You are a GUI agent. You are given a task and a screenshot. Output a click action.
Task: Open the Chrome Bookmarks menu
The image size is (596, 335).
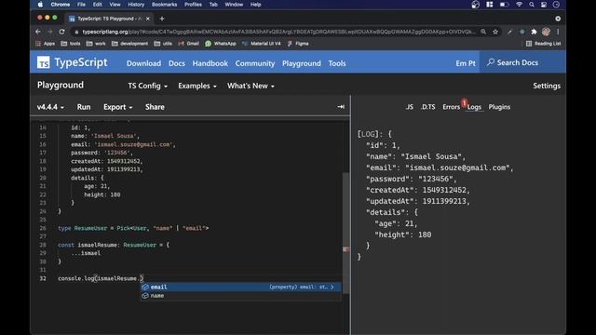click(164, 5)
